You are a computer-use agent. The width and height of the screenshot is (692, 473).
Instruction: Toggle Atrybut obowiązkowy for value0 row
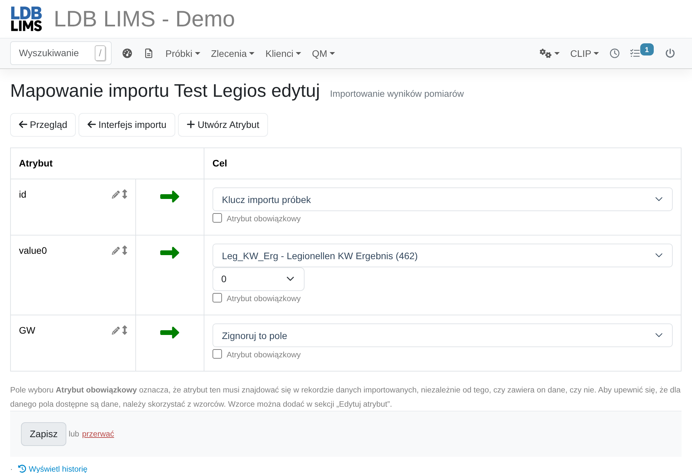(x=217, y=298)
